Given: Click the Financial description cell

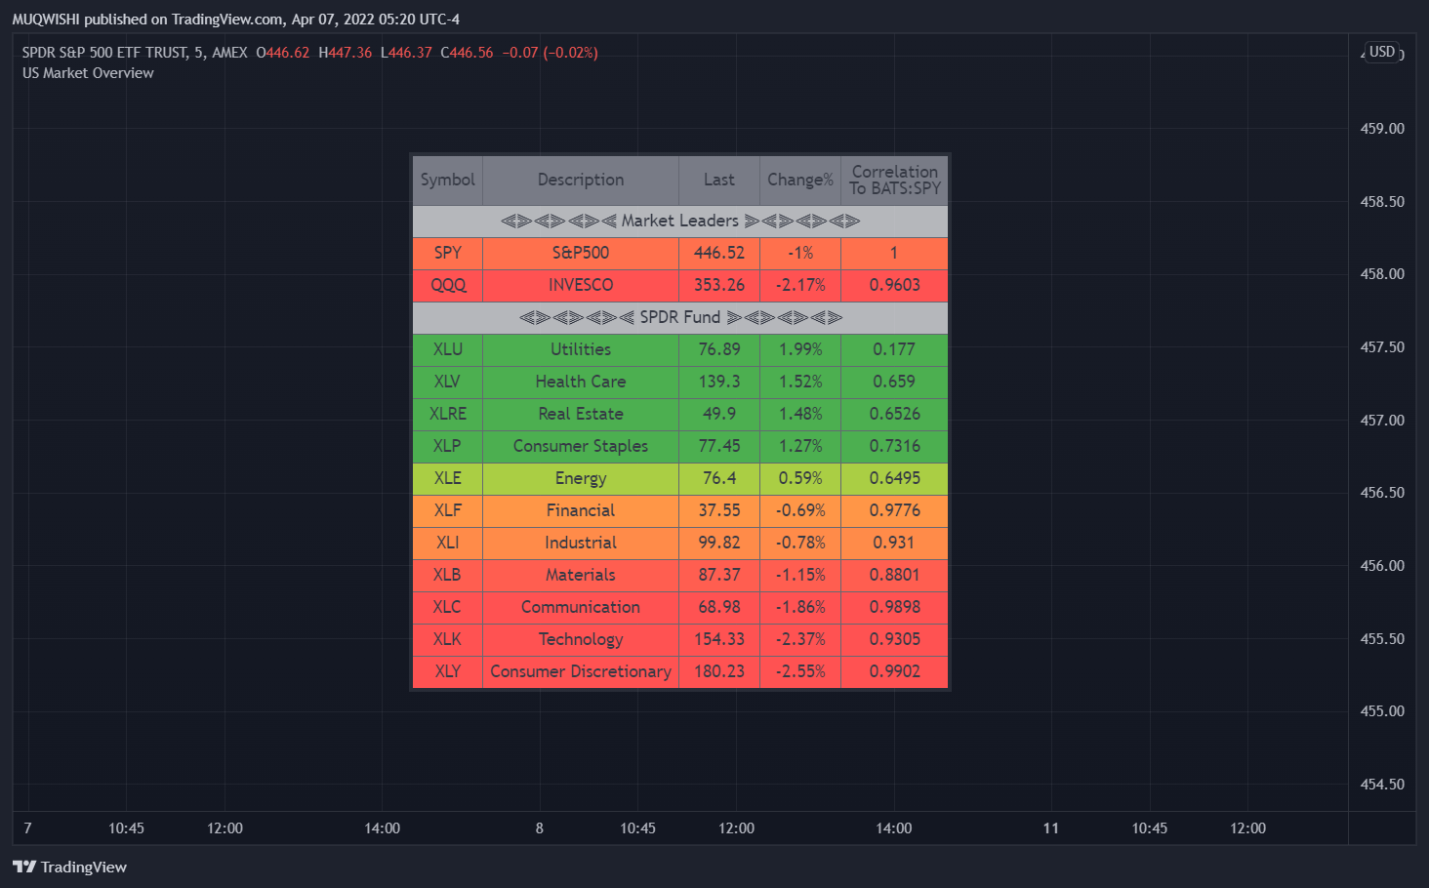Looking at the screenshot, I should pos(581,510).
